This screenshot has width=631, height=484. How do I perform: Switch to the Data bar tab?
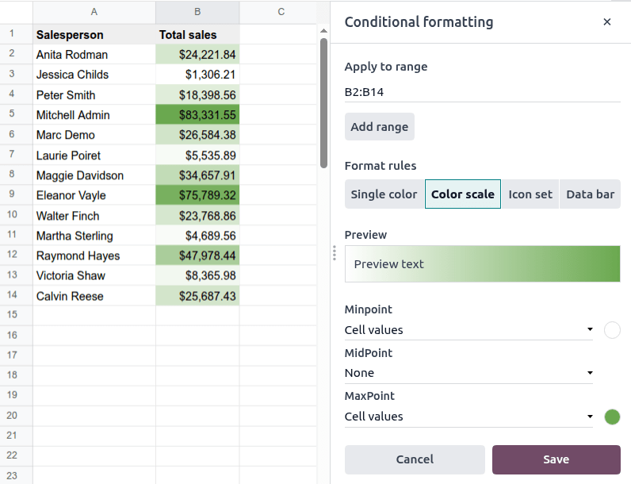[x=590, y=194]
